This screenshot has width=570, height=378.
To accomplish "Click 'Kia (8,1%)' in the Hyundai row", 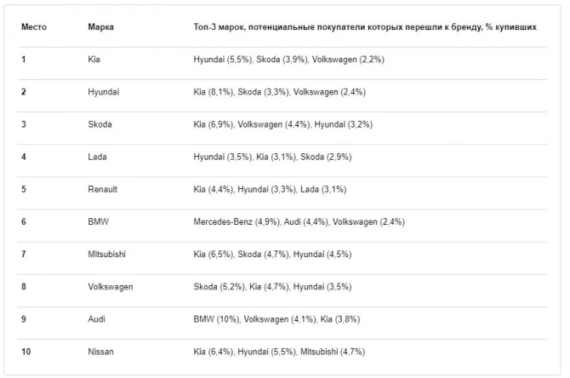I will 213,92.
